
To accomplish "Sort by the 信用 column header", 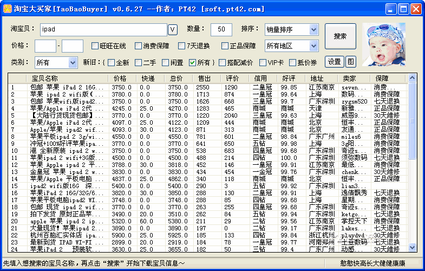I will (x=263, y=79).
